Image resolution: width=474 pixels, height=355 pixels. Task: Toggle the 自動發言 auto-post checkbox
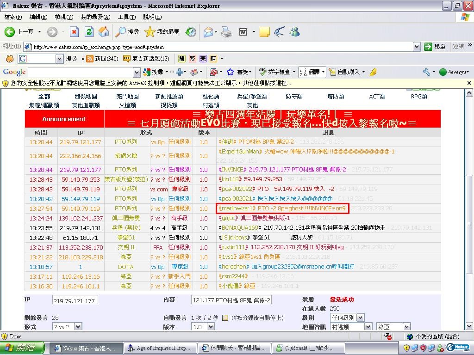225,318
